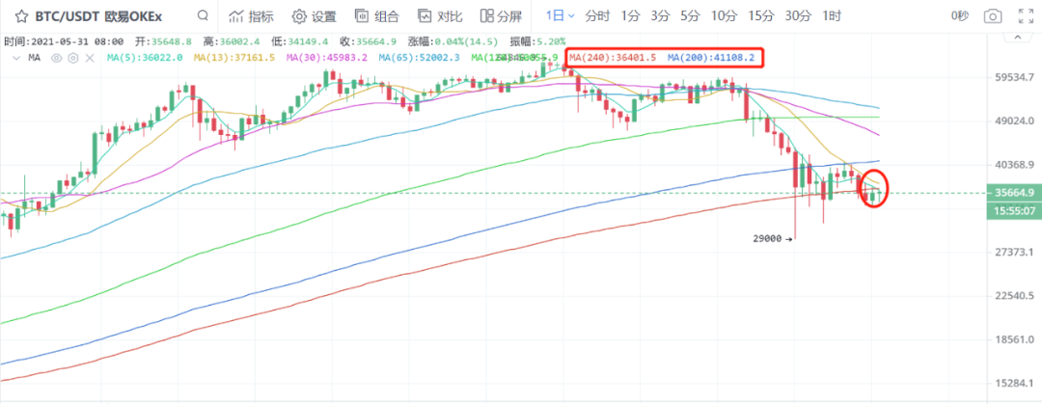1042x404 pixels.
Task: Select the 10分 interval
Action: tap(724, 16)
